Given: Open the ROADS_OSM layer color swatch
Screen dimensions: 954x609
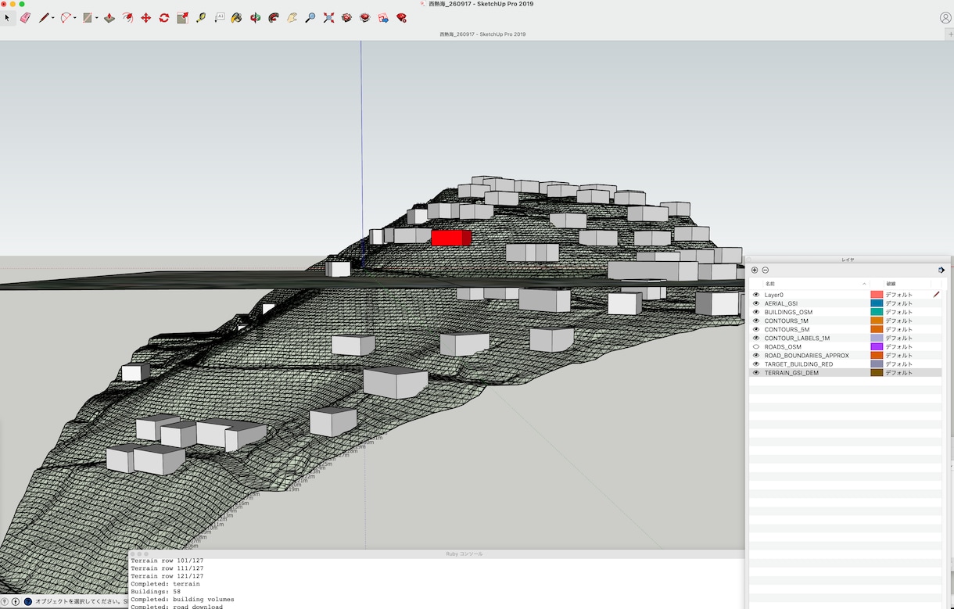Looking at the screenshot, I should 877,346.
